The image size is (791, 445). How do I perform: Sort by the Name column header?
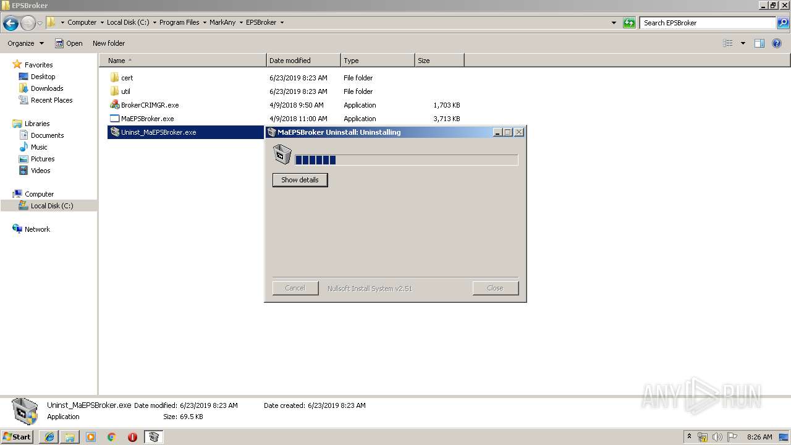183,61
